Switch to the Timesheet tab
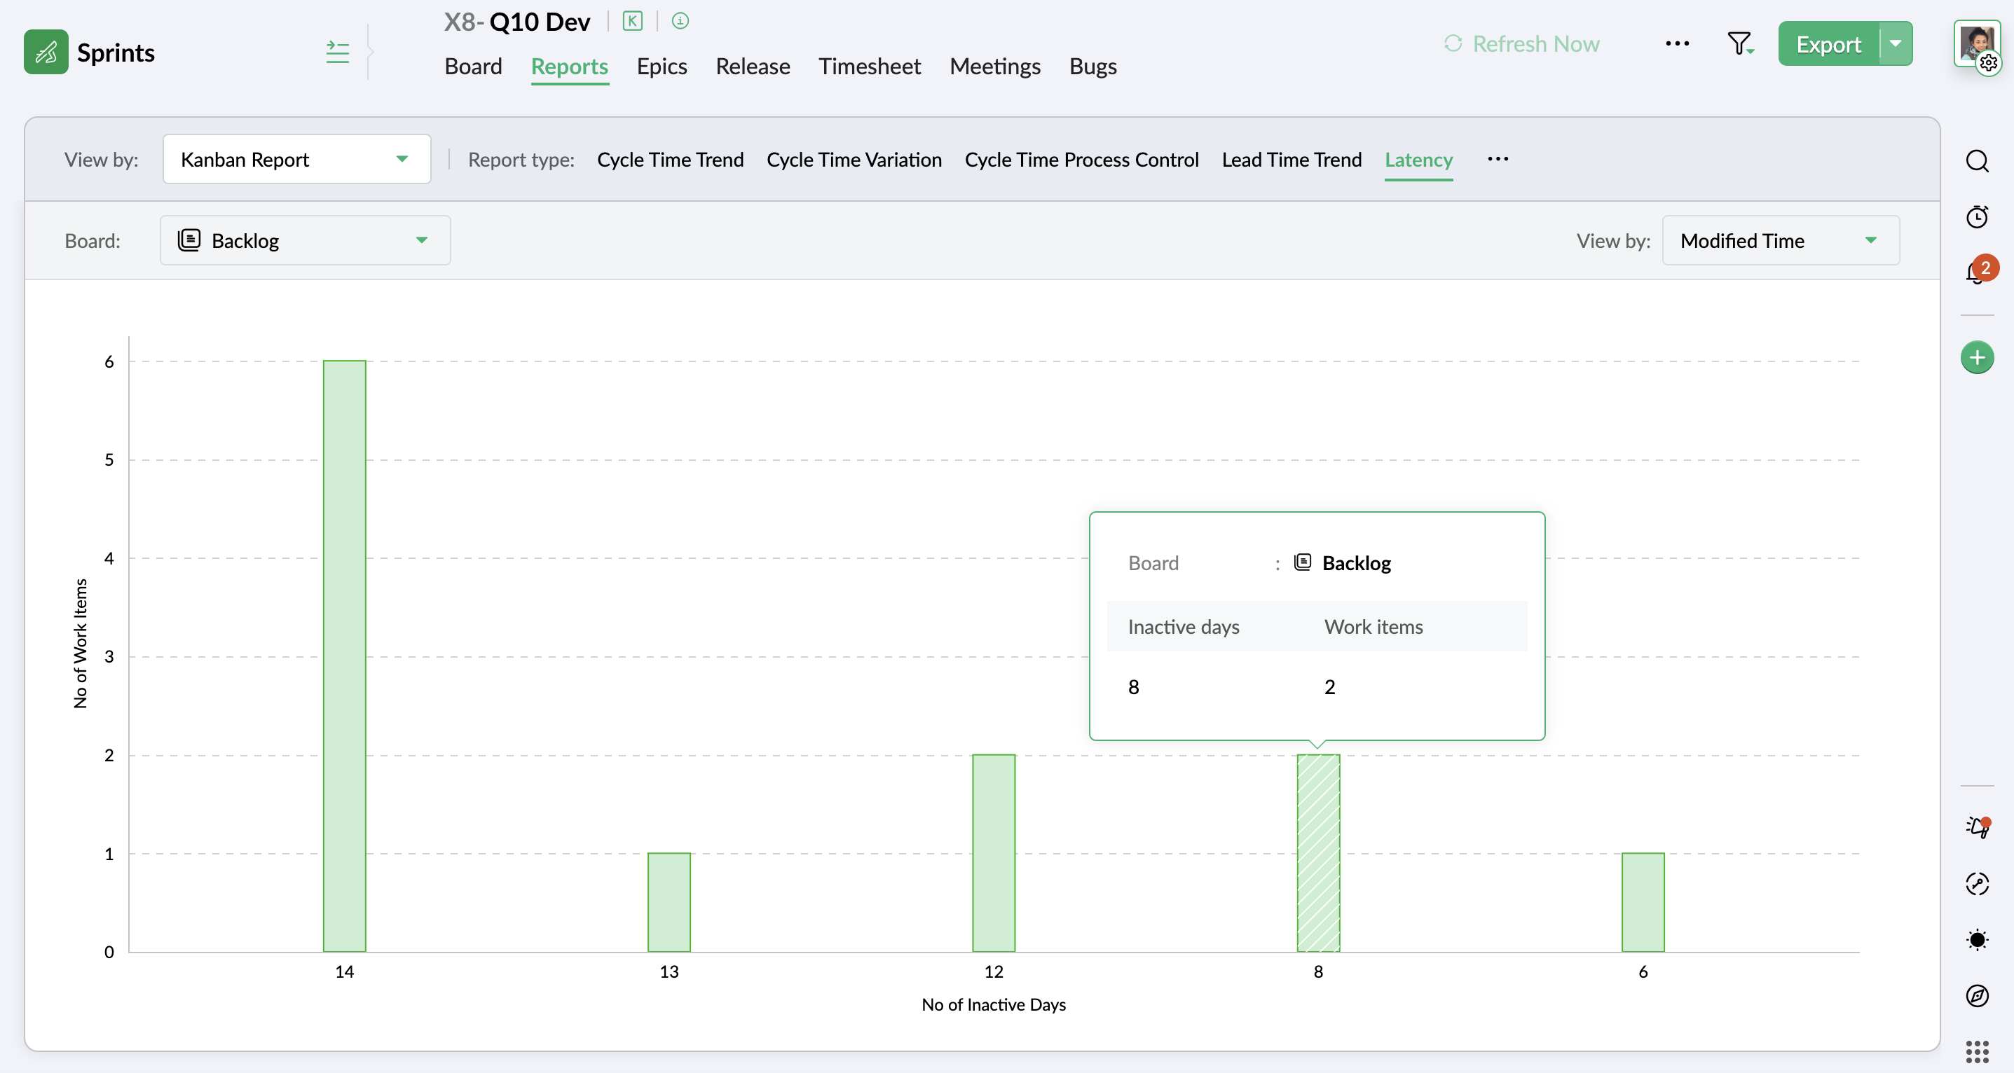 tap(870, 67)
